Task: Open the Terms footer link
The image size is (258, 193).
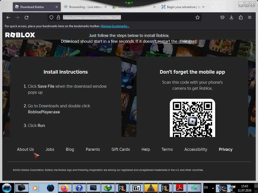Action: click(167, 149)
